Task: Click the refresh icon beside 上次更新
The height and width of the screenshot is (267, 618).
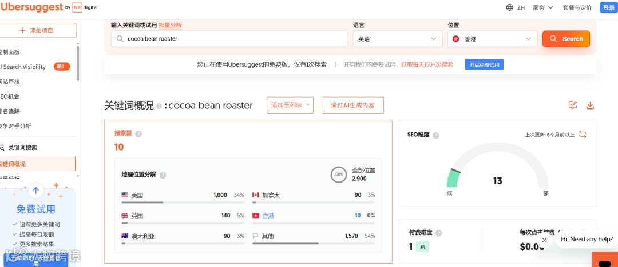Action: point(583,135)
